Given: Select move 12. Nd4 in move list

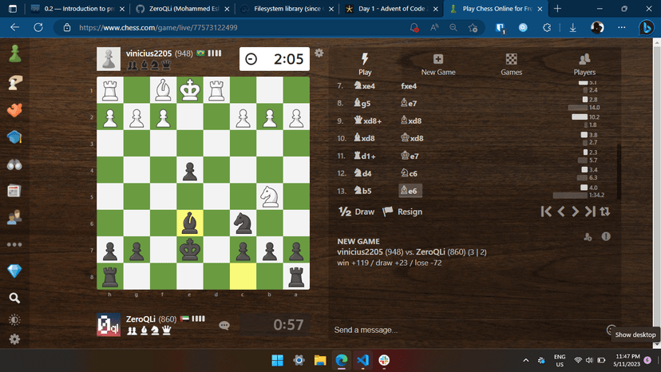Looking at the screenshot, I should coord(364,173).
